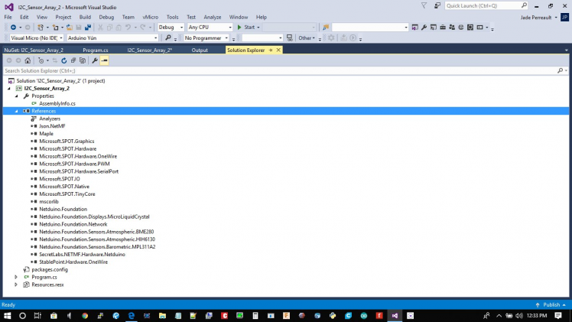Screen dimensions: 572x322
Task: Click the wrench Properties Window toolbar icon
Action: click(x=424, y=28)
